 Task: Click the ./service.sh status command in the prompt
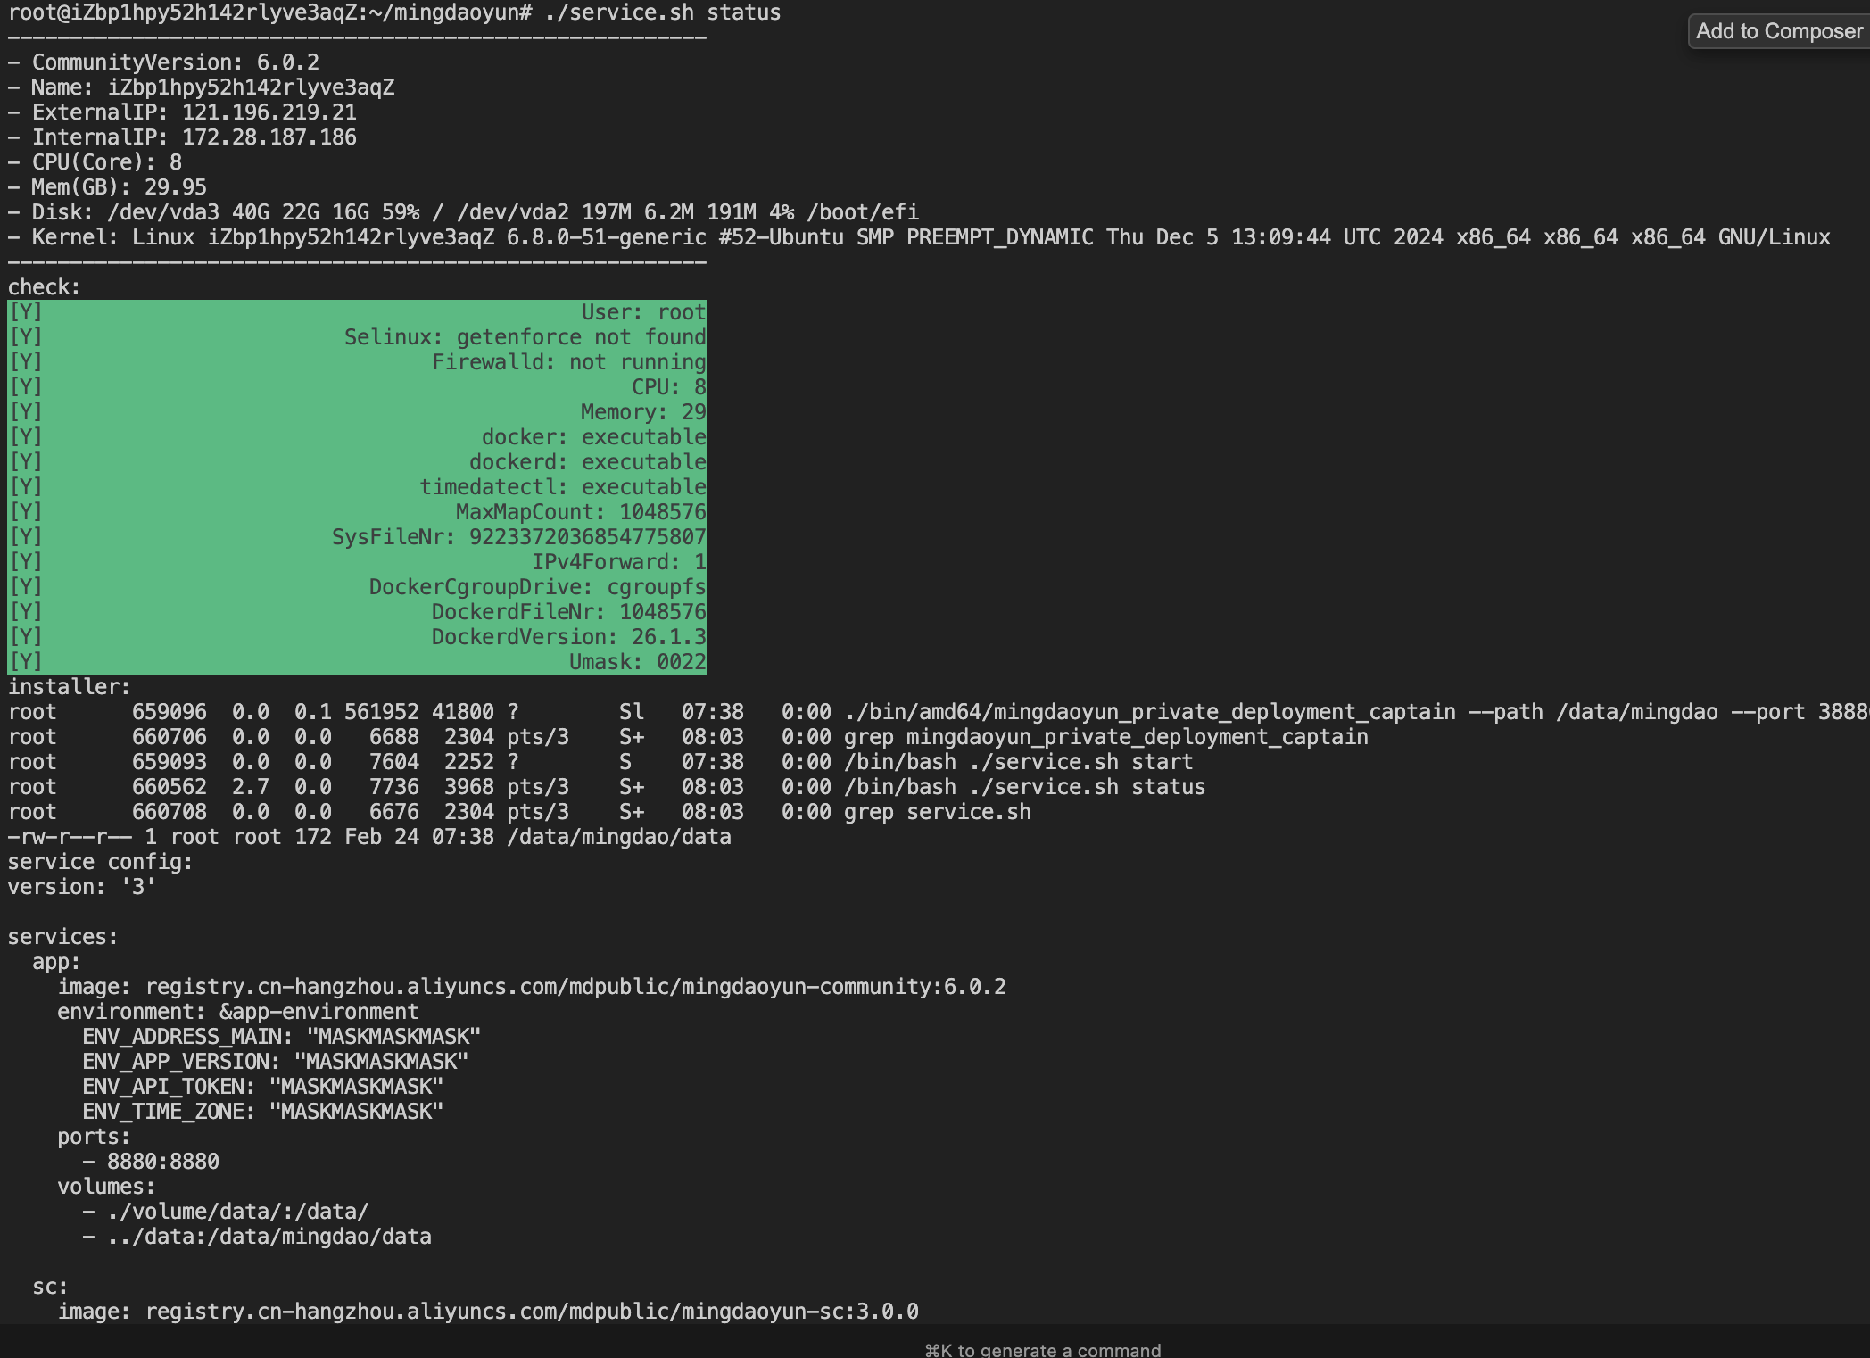[x=662, y=12]
